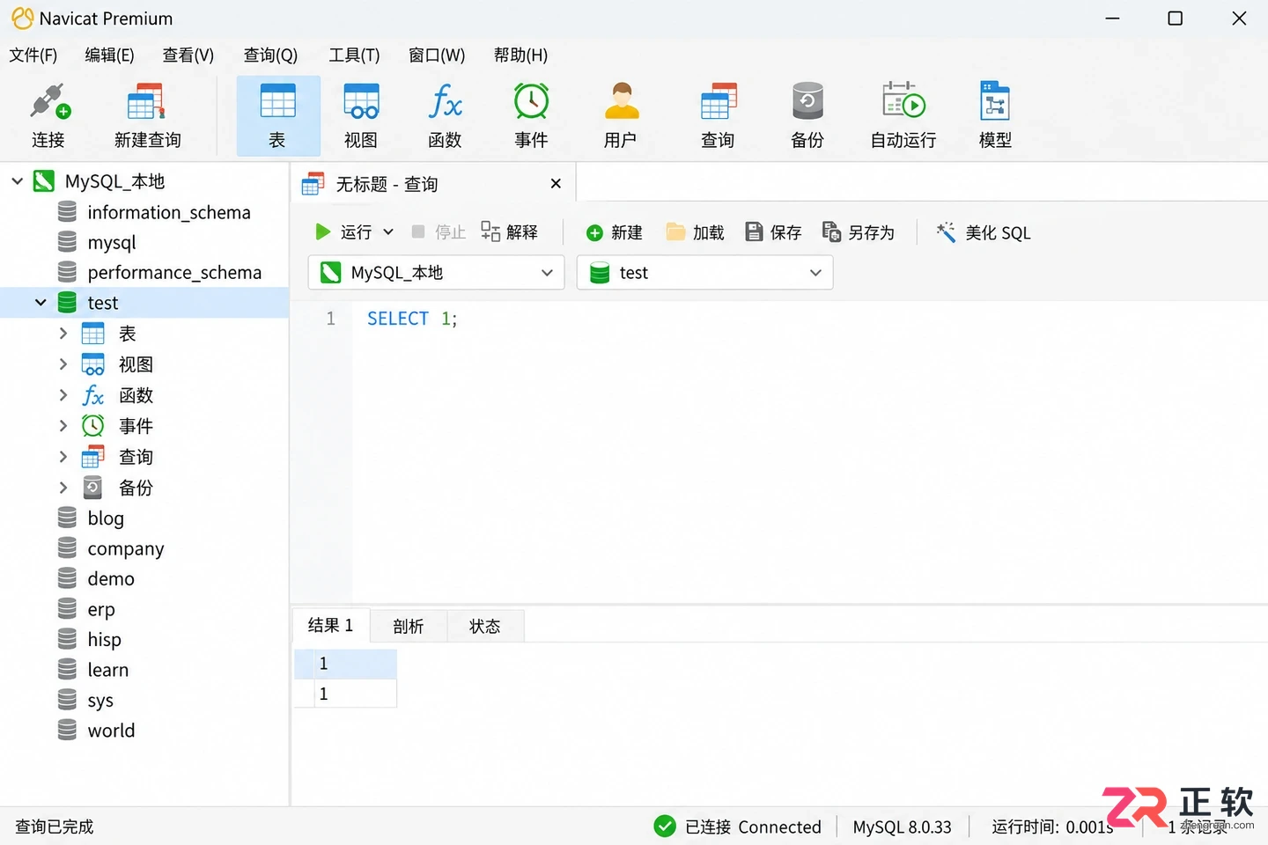The image size is (1268, 845).
Task: Open the test database combo box
Action: tap(704, 273)
